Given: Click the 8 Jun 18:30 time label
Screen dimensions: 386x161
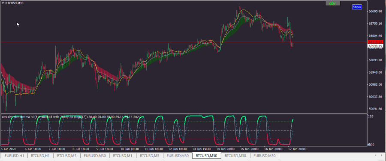Looking at the screenshot, I should [x=81, y=149].
